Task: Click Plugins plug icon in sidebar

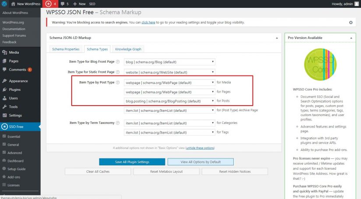Action: click(5, 89)
